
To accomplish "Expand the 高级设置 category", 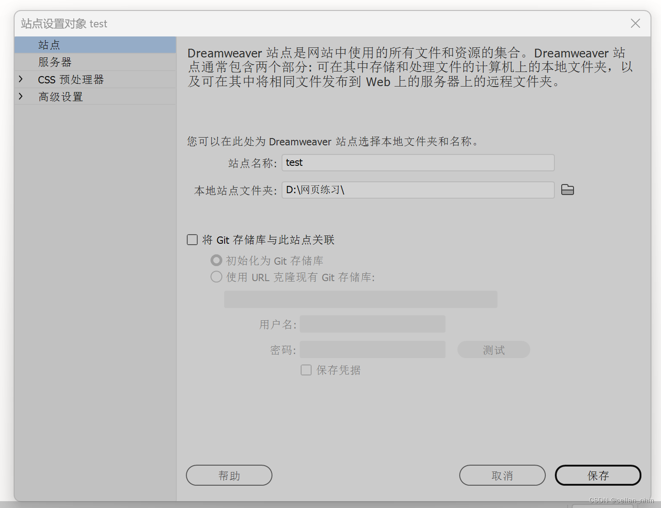I will tap(21, 96).
